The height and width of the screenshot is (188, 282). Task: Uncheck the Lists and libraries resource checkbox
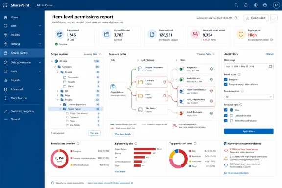pyautogui.click(x=226, y=116)
